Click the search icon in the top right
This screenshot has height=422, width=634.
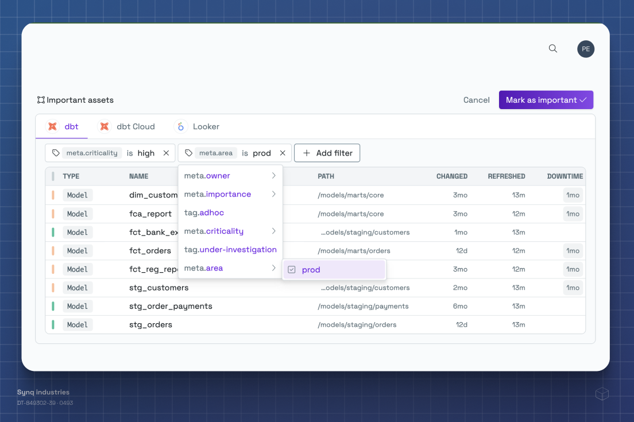pyautogui.click(x=552, y=49)
